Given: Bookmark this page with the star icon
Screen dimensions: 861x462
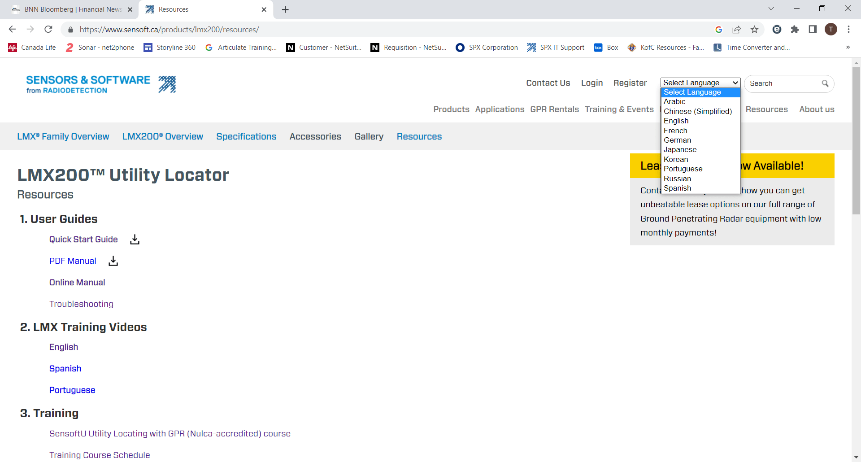Looking at the screenshot, I should point(755,30).
